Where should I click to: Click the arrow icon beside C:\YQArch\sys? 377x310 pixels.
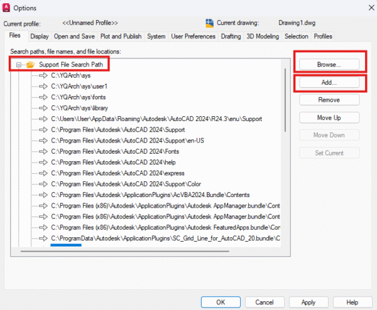[x=43, y=75]
